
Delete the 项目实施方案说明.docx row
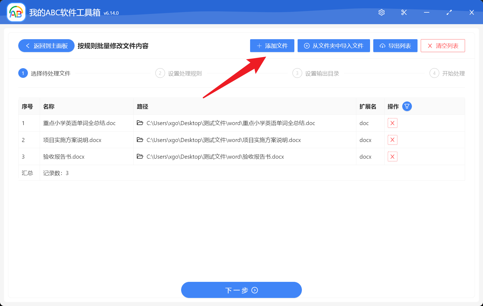(x=392, y=140)
